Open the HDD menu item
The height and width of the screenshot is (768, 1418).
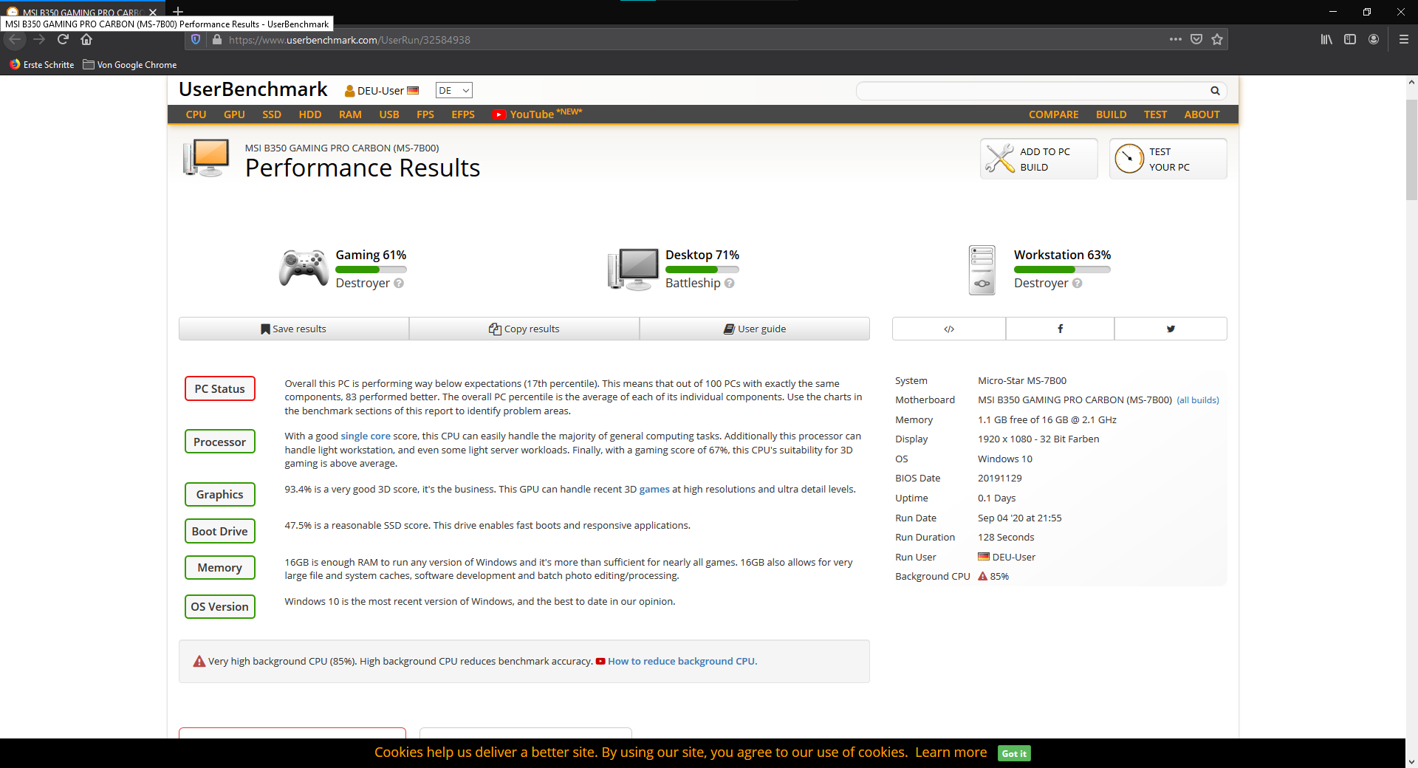(310, 114)
